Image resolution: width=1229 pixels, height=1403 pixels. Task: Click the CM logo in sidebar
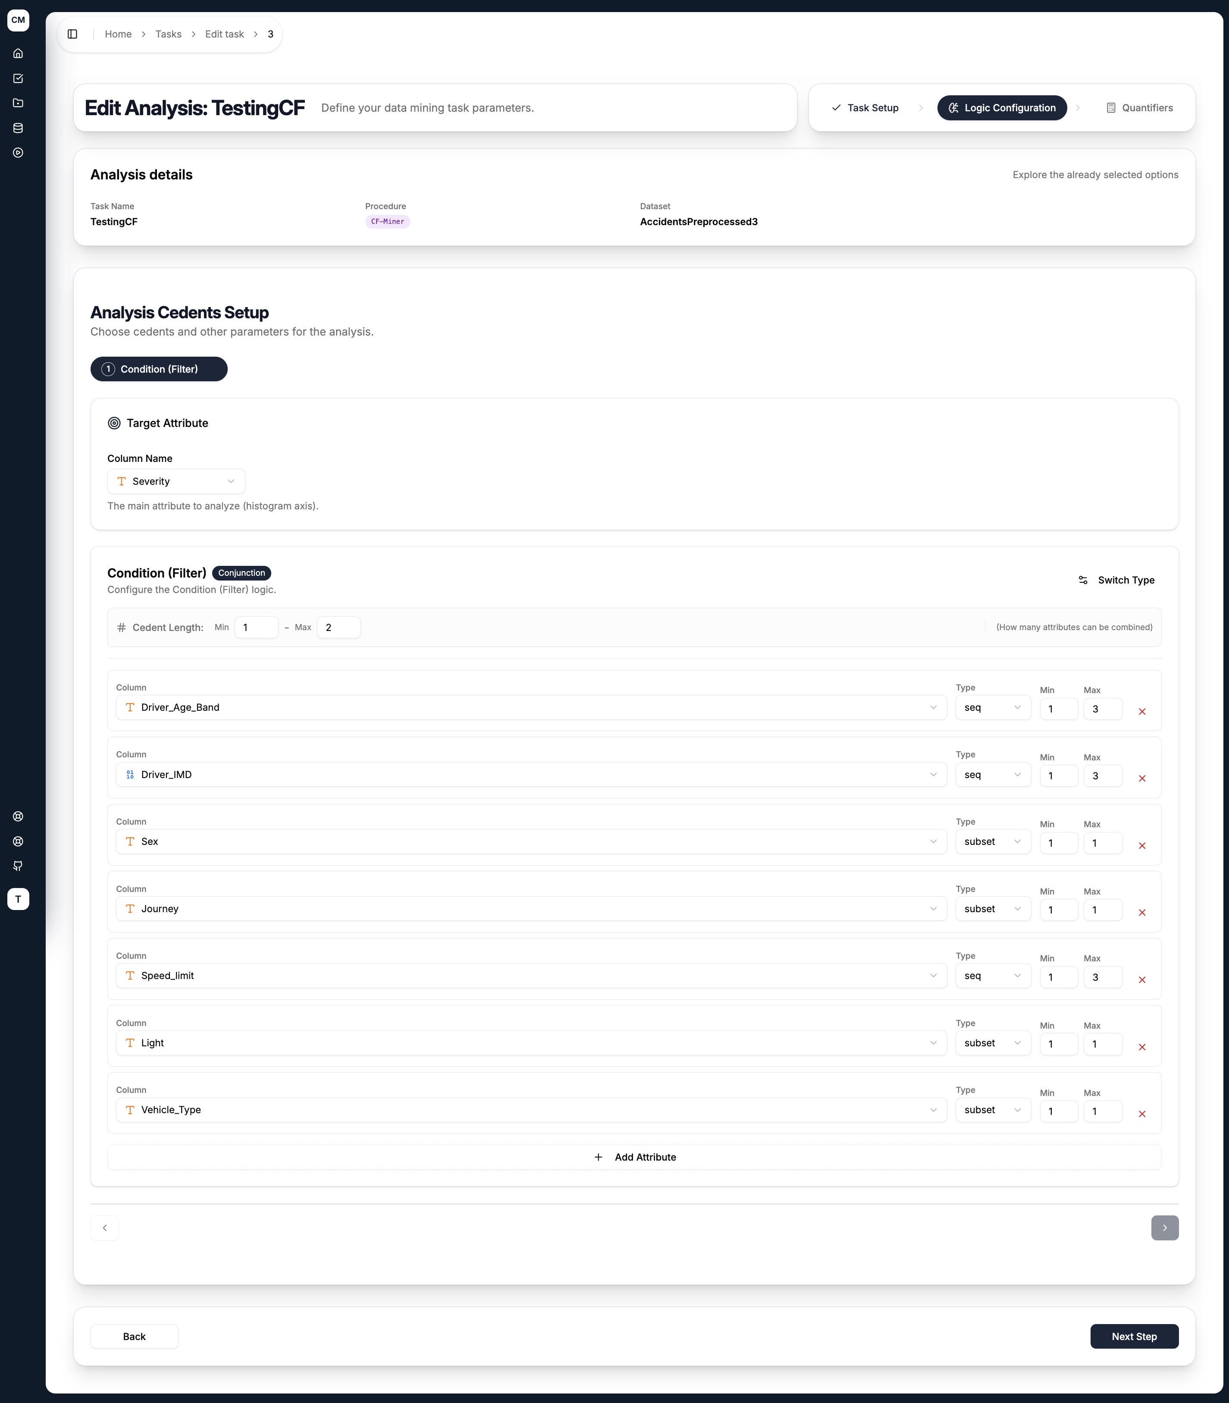tap(18, 20)
